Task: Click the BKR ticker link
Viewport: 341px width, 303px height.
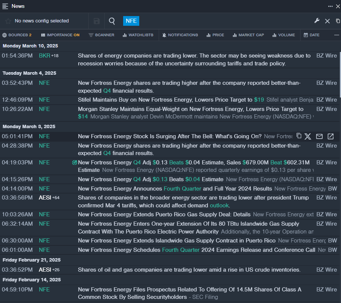Action: 44,56
